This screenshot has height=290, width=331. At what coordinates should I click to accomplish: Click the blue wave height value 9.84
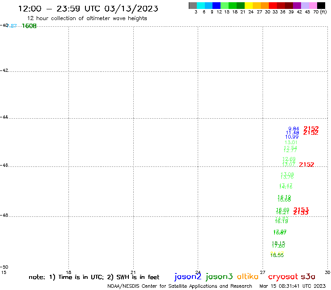[293, 128]
